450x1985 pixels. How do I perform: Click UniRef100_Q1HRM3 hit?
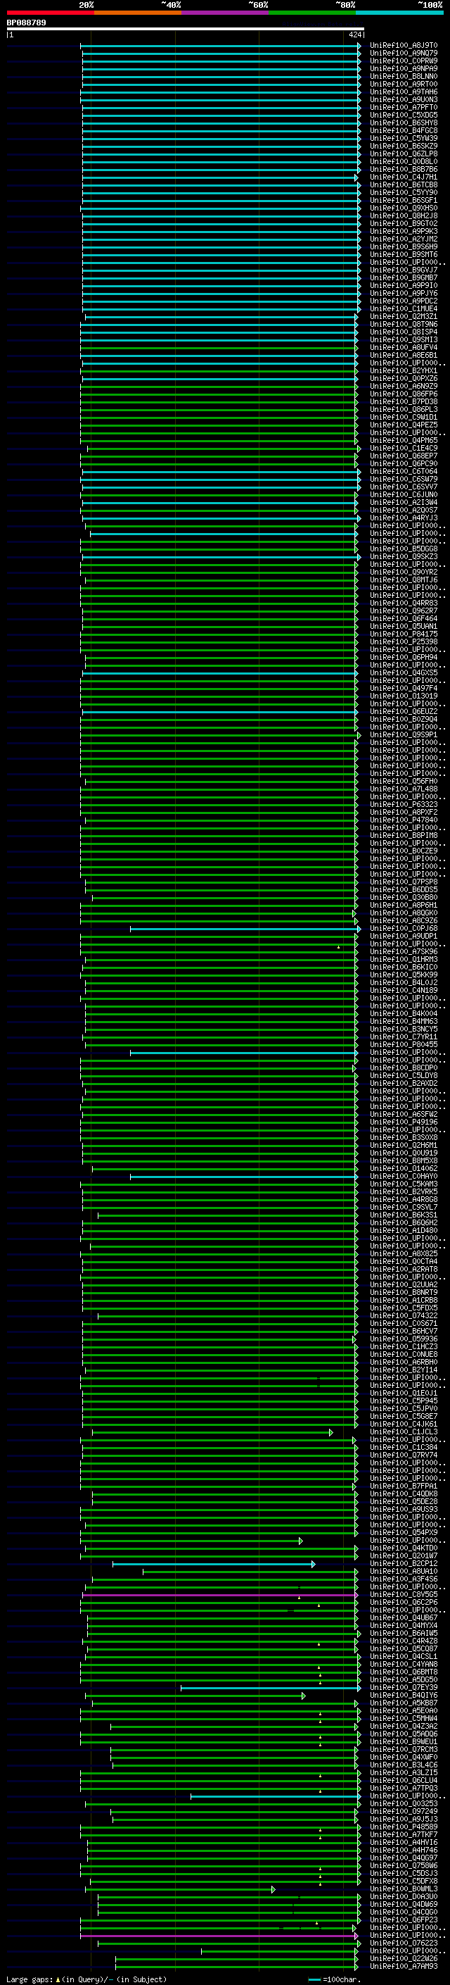click(x=404, y=959)
